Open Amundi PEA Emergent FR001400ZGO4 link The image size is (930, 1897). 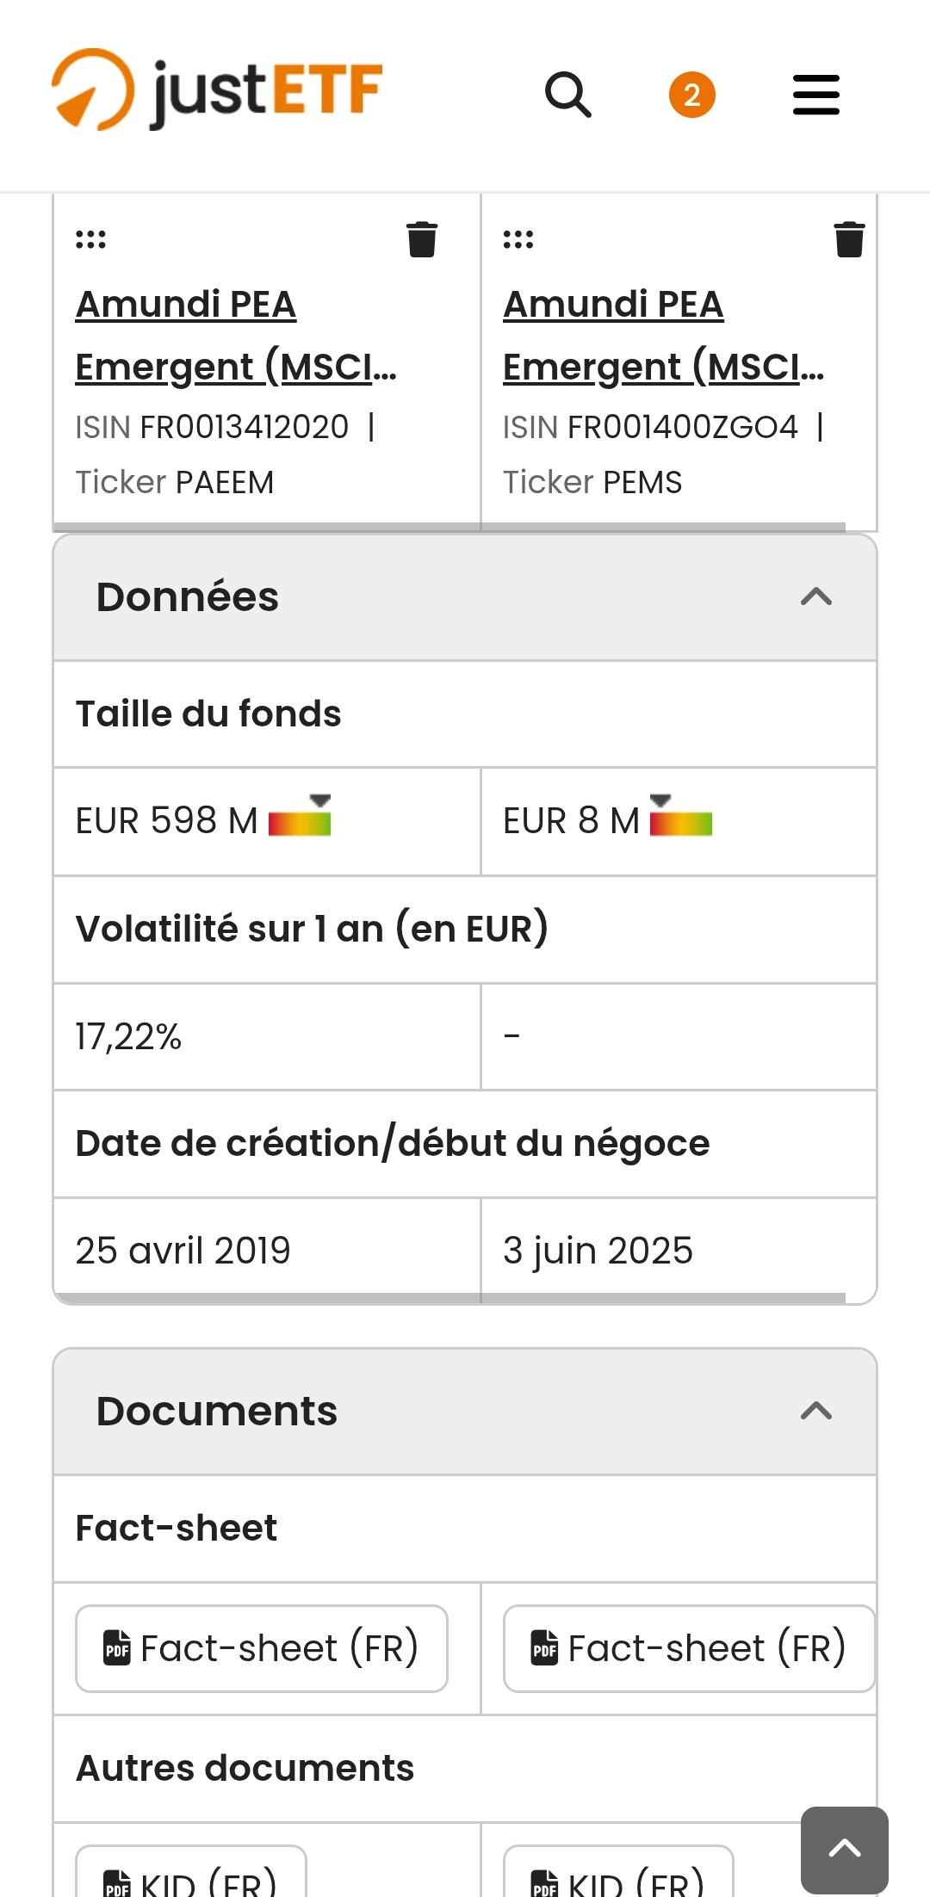[663, 336]
